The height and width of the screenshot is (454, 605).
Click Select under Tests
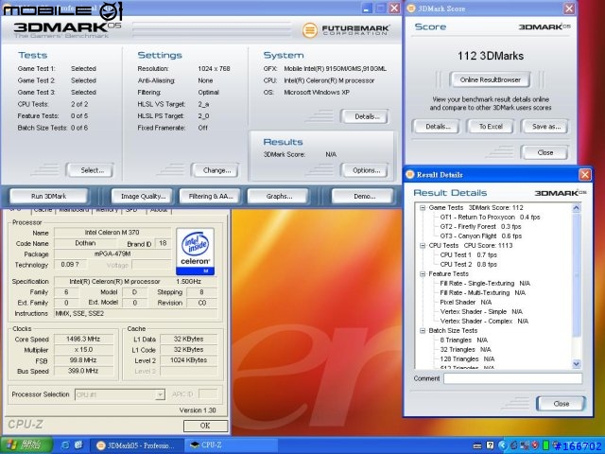pos(91,170)
